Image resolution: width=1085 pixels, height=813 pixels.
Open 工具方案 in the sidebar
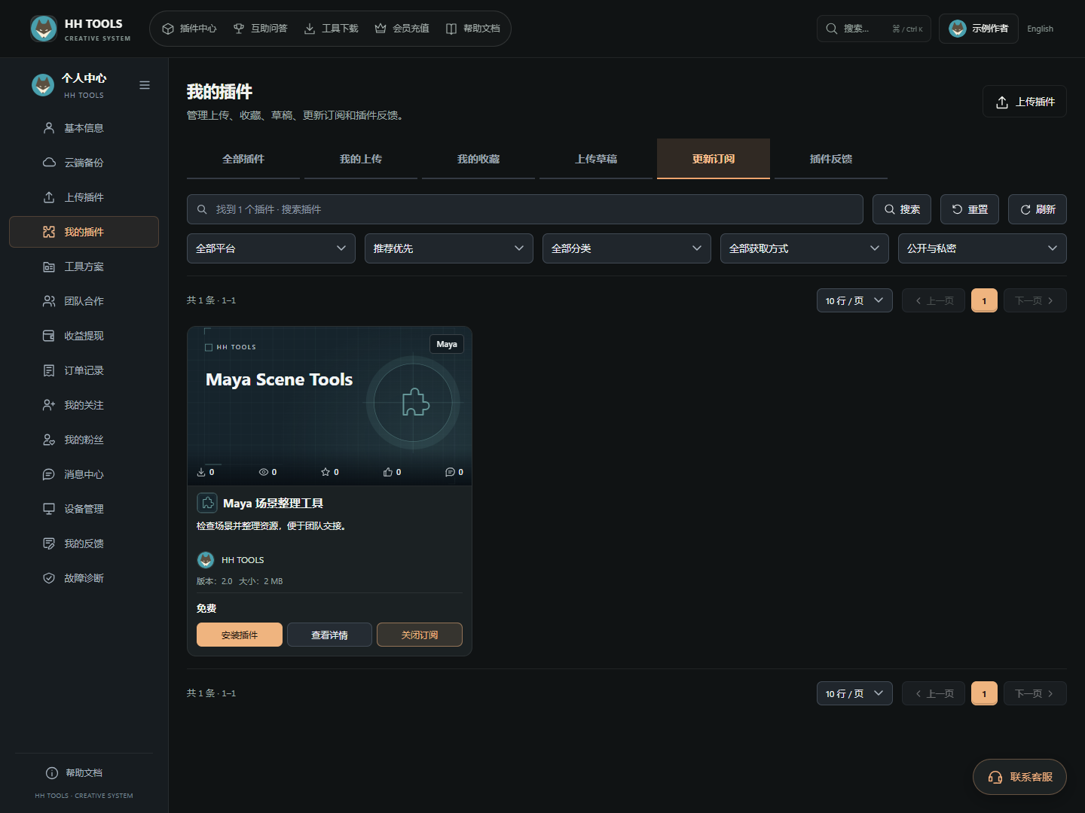[x=84, y=266]
